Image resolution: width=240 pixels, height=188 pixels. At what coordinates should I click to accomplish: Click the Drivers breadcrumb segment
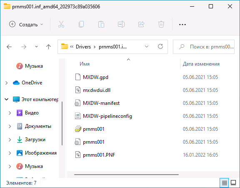[83, 47]
